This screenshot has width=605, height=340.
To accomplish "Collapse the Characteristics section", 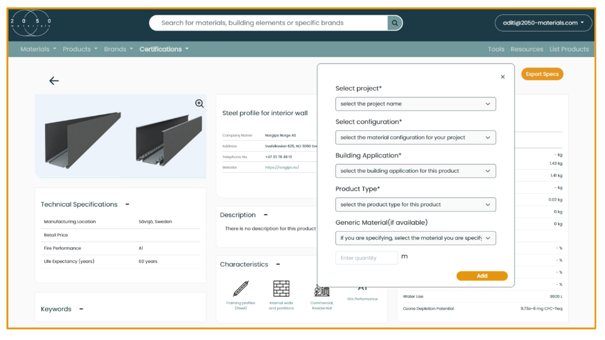I will [278, 264].
